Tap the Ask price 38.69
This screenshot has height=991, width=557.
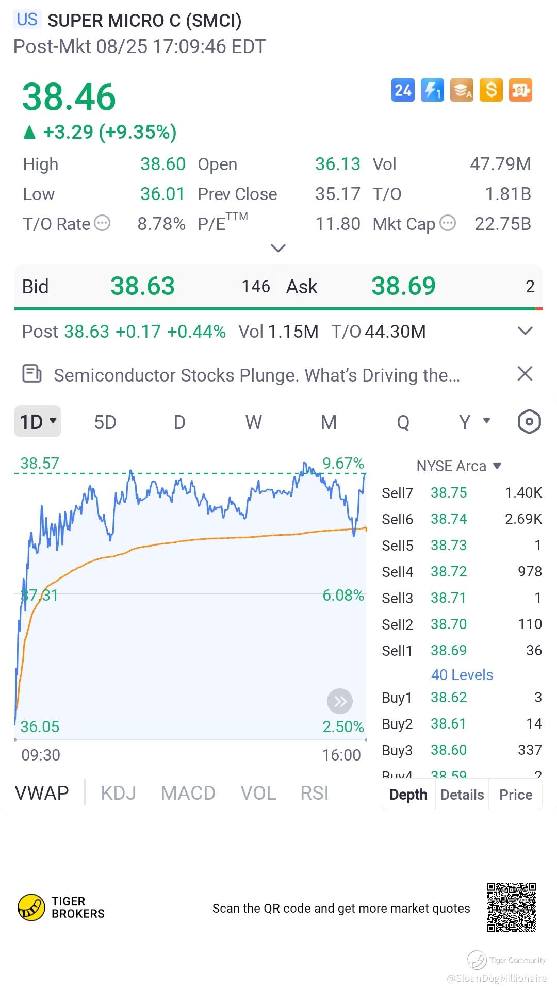click(404, 286)
